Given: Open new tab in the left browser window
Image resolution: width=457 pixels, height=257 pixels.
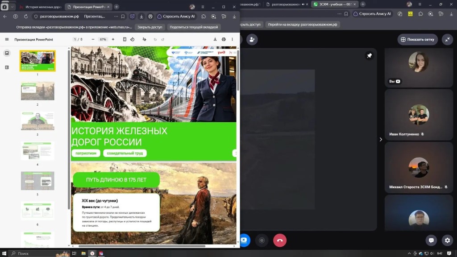Looking at the screenshot, I should pyautogui.click(x=116, y=7).
